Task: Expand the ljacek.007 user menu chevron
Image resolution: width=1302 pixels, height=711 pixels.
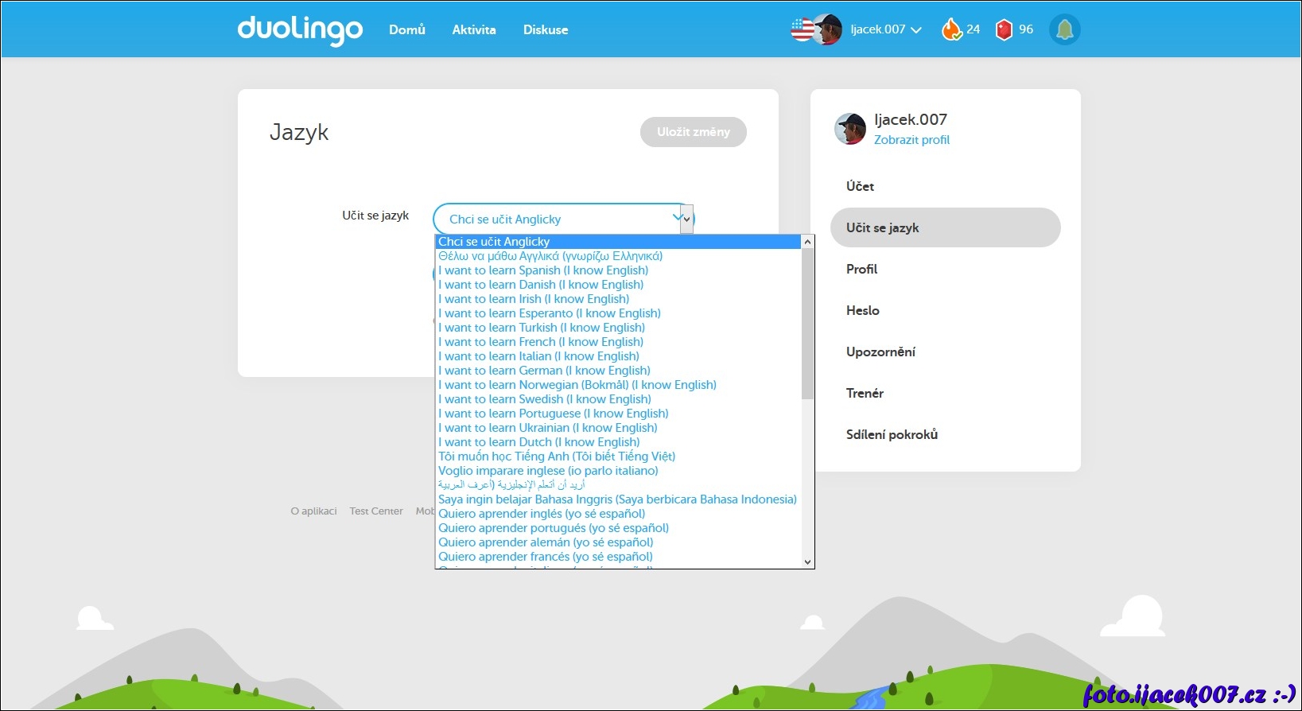Action: point(916,30)
